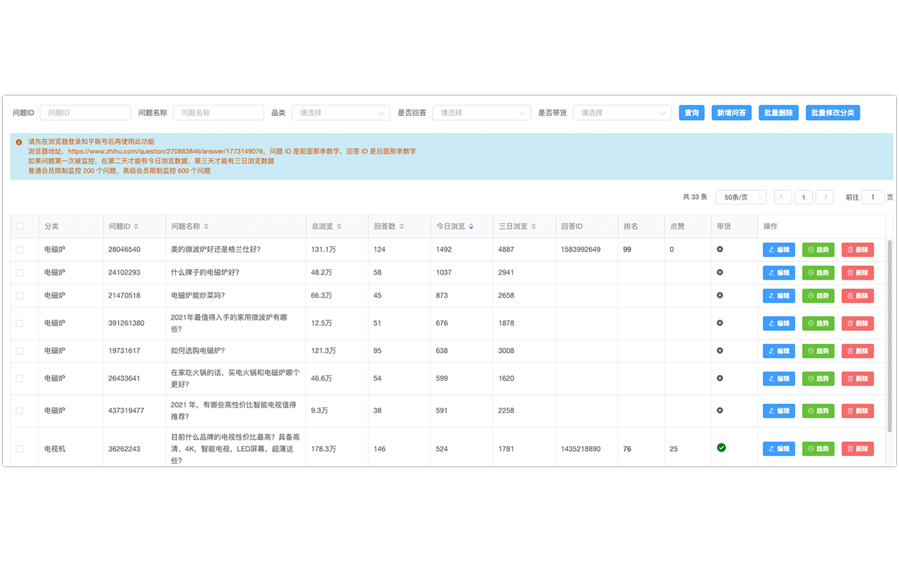Image resolution: width=899 pixels, height=562 pixels.
Task: View trend for question 24102293
Action: pos(818,273)
